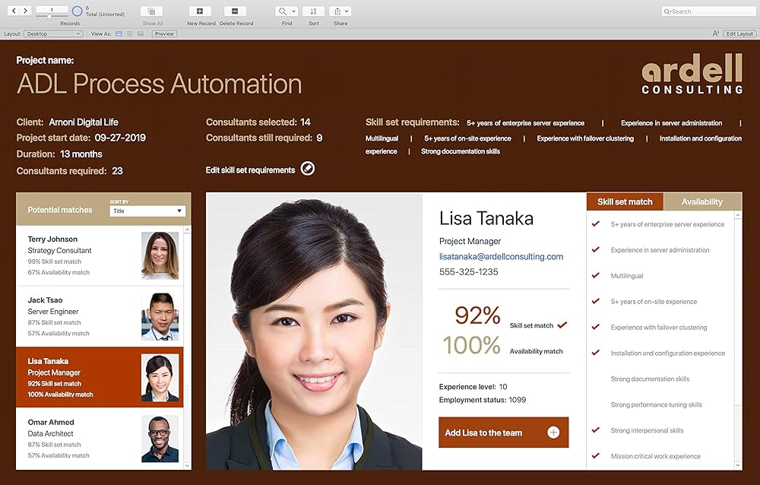Toggle the Multilingual skill checkmark
The height and width of the screenshot is (485, 760).
point(595,275)
